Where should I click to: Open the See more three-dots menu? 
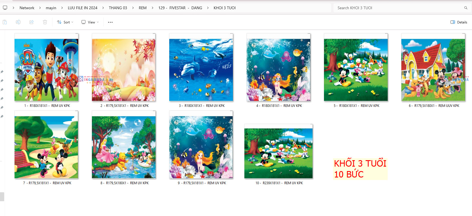pos(110,22)
